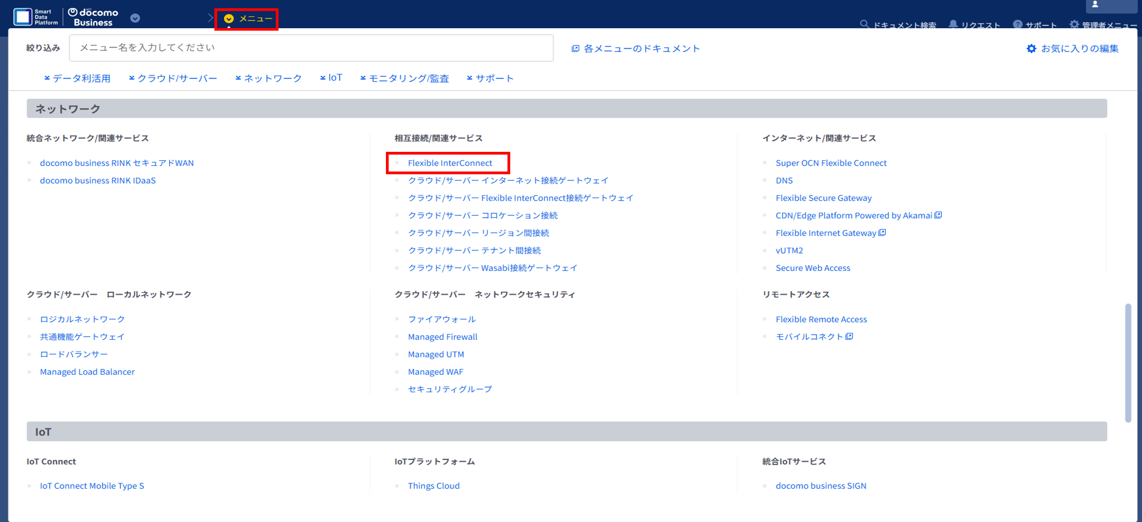Open the Flexible InterConnect link
The image size is (1142, 522).
(x=450, y=163)
